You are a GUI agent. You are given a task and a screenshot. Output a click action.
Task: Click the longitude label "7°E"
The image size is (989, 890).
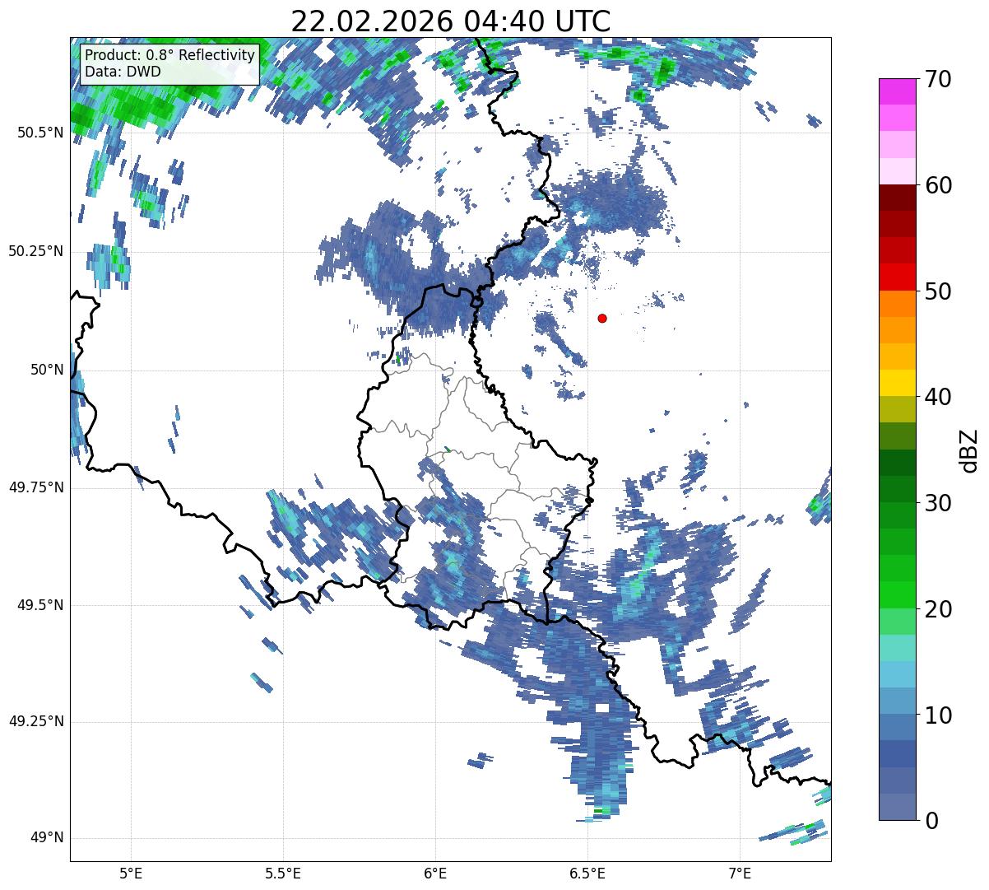click(741, 873)
